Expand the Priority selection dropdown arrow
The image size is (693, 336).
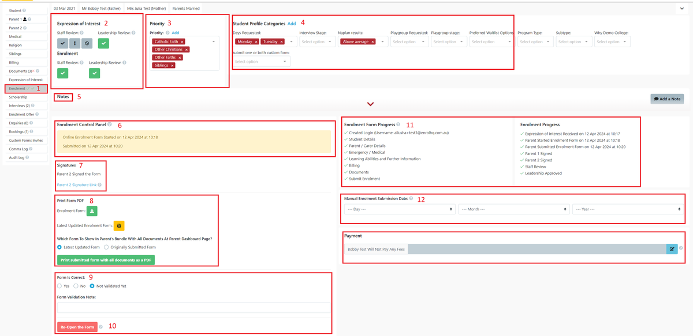tap(214, 41)
